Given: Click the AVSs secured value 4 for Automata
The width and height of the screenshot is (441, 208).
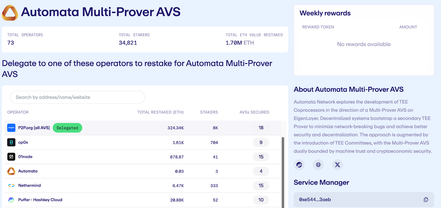Looking at the screenshot, I should click(x=261, y=171).
